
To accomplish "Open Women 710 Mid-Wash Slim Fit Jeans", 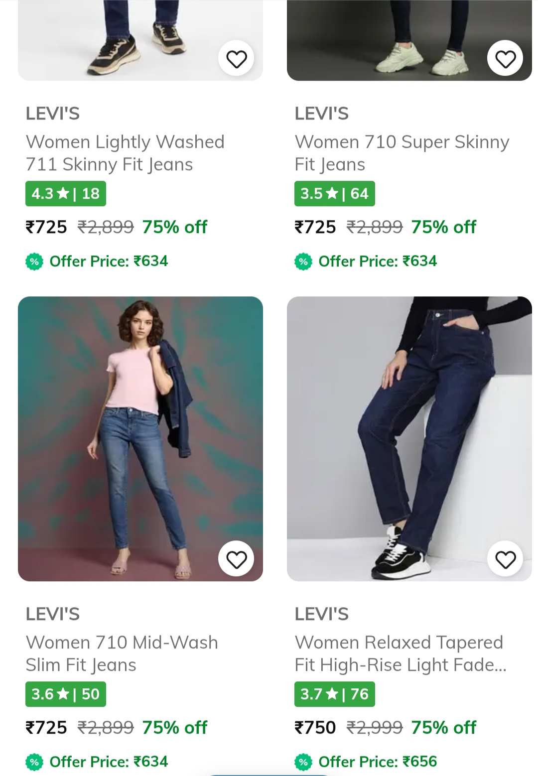I will click(122, 653).
